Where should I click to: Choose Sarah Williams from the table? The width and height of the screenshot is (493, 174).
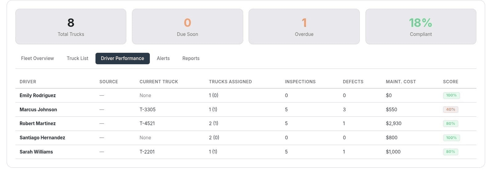tap(36, 152)
